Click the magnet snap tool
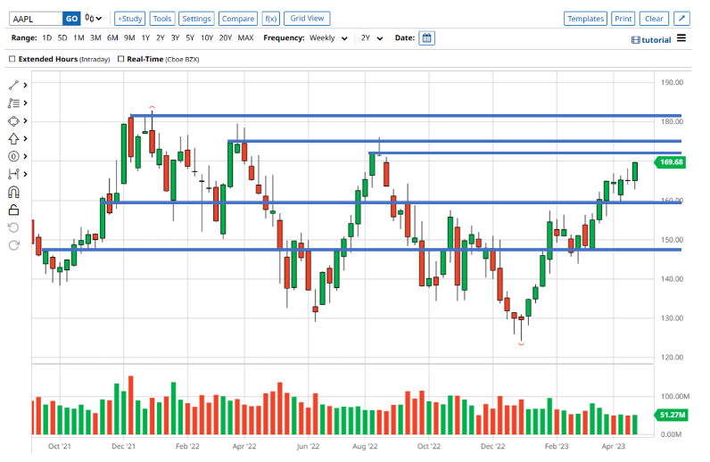The width and height of the screenshot is (710, 462). pyautogui.click(x=13, y=192)
